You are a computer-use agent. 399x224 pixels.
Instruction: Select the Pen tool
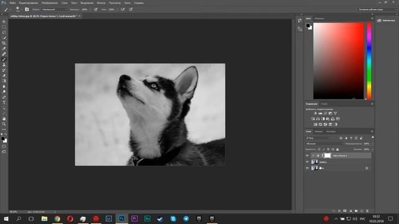coord(4,97)
